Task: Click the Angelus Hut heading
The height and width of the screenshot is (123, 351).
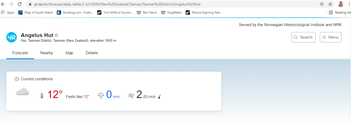Action: coord(37,35)
